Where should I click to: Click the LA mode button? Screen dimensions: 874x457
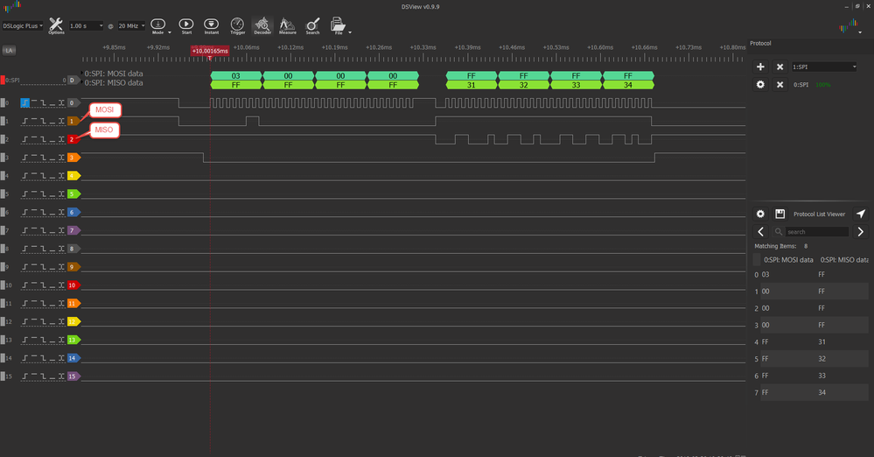[9, 50]
